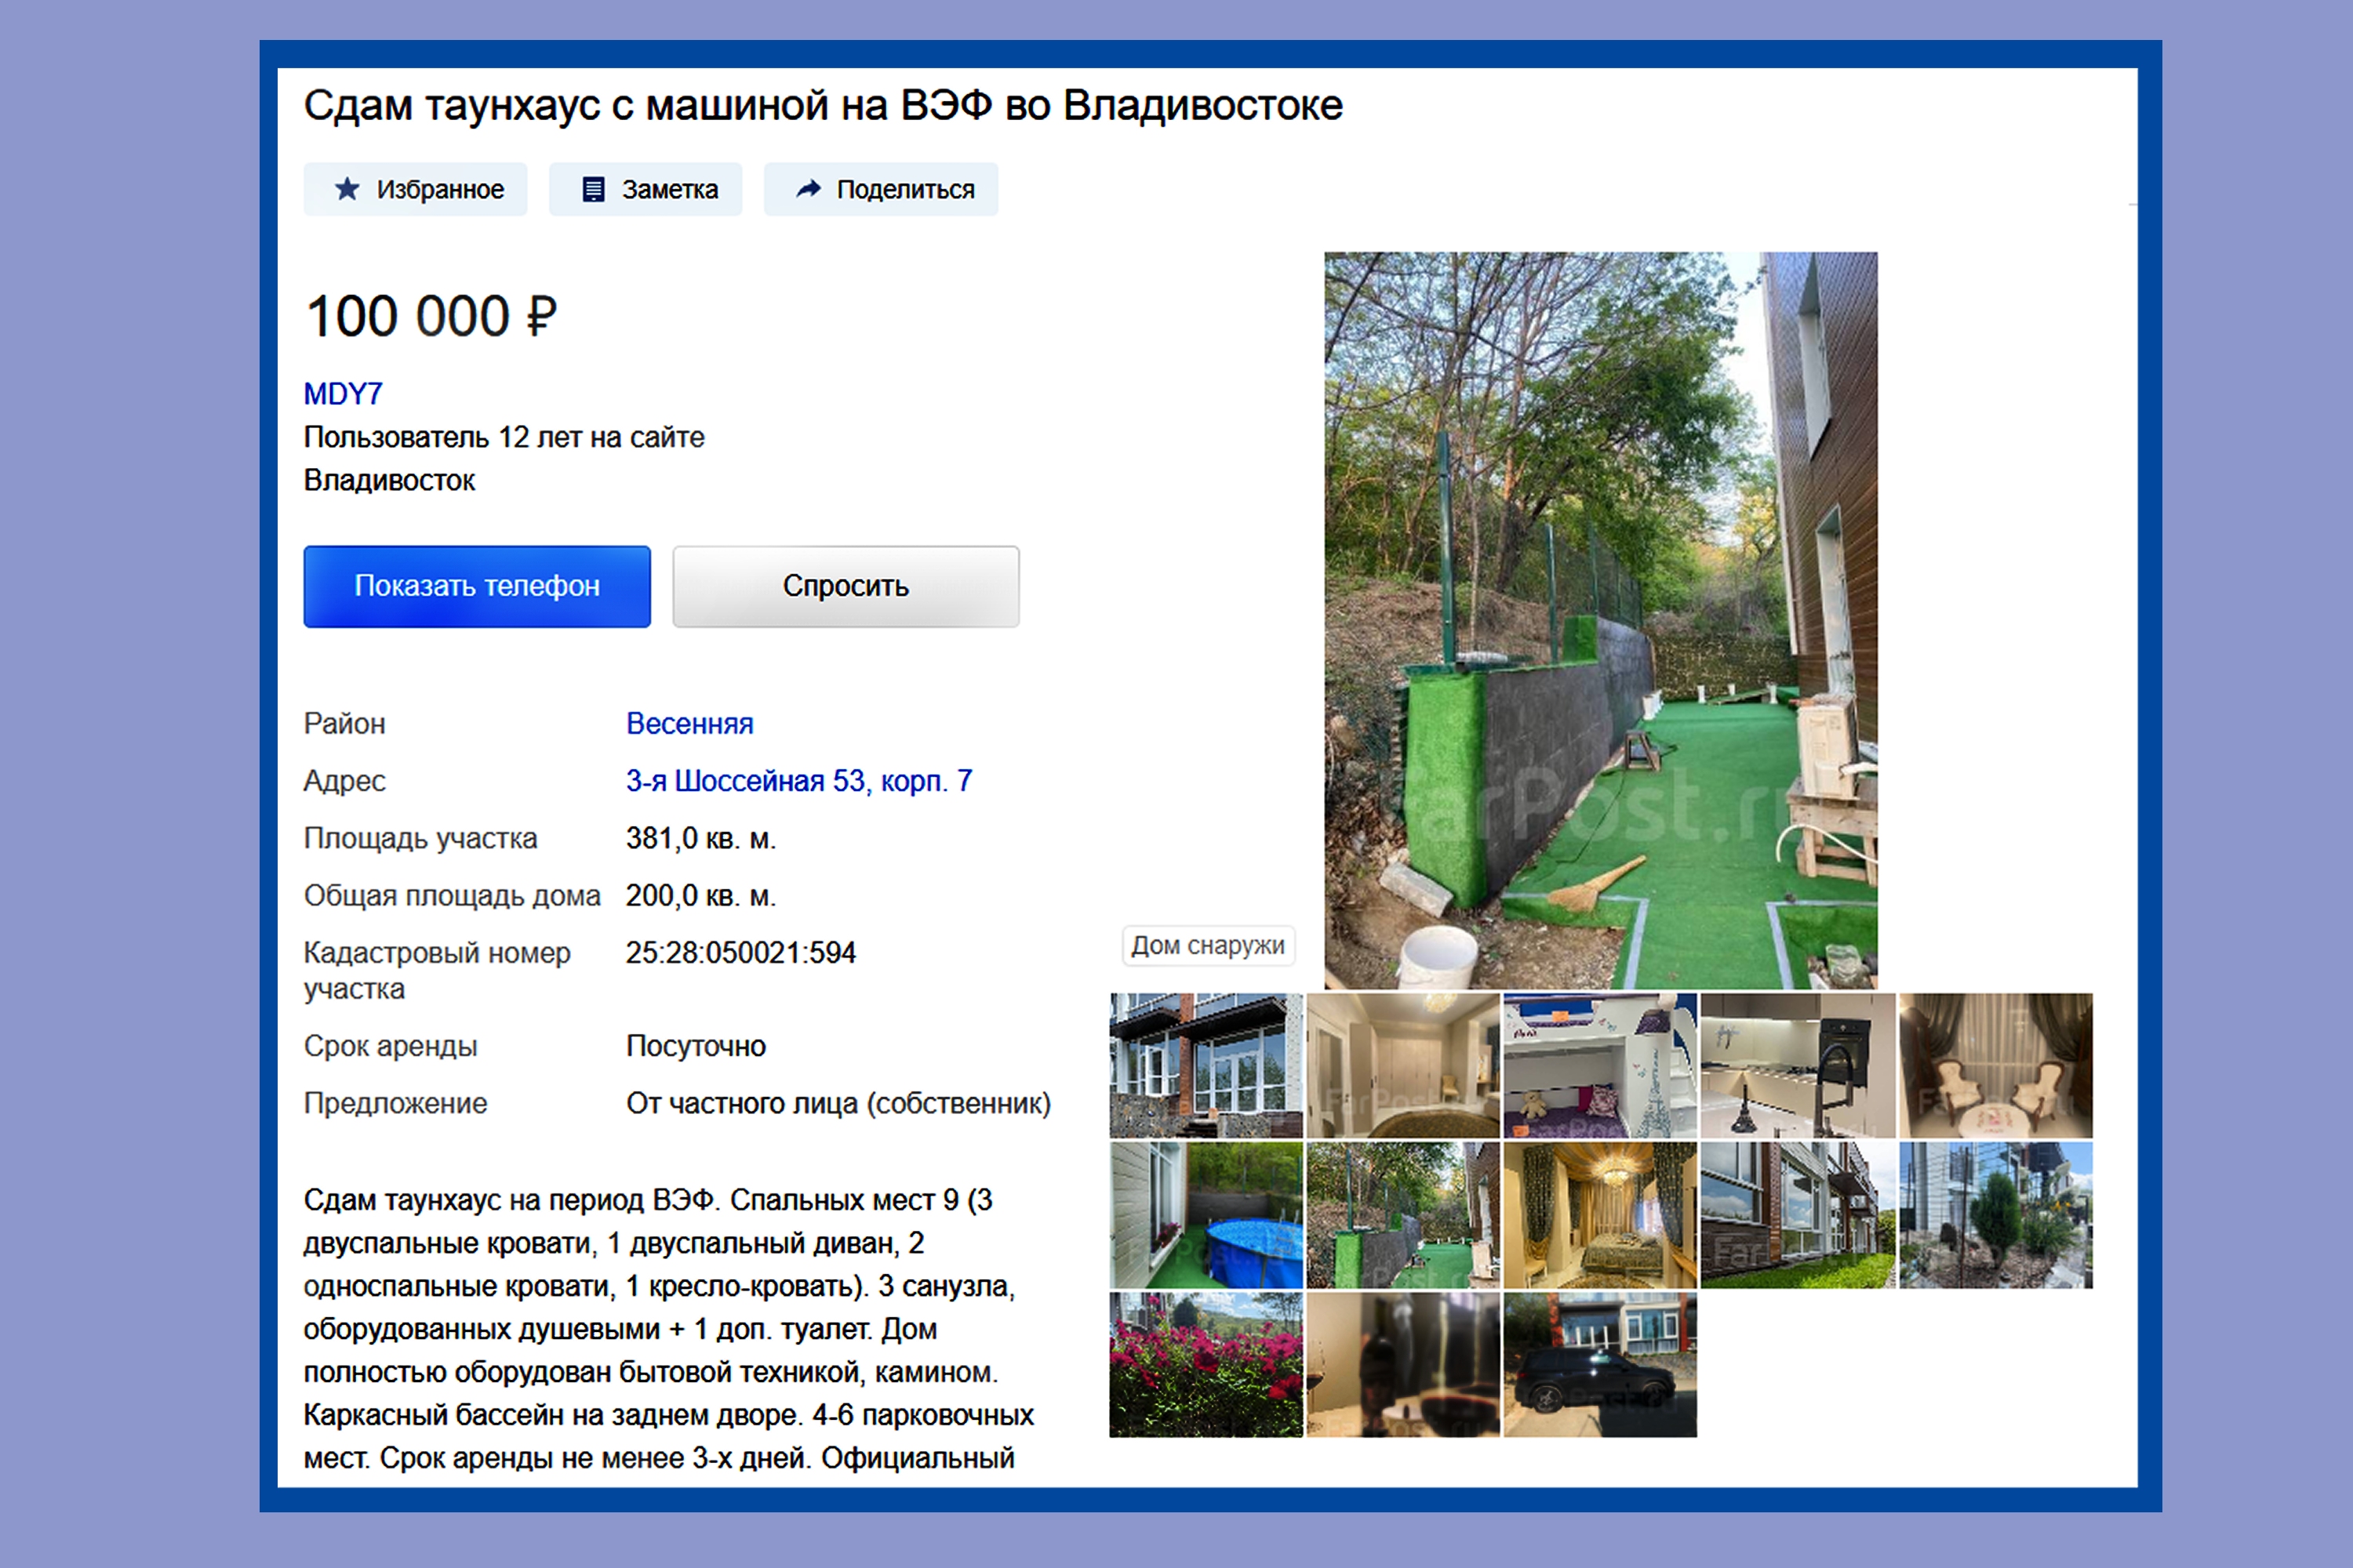Open thumbnail of kitchen with black faucet

coord(1798,1065)
